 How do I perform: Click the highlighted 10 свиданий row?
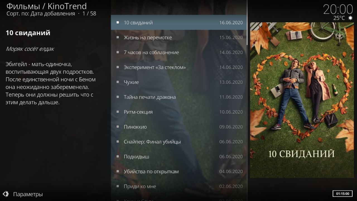point(178,22)
